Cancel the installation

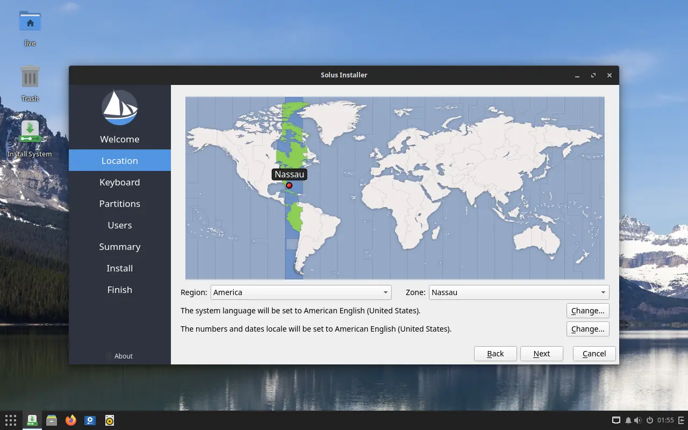pyautogui.click(x=594, y=354)
